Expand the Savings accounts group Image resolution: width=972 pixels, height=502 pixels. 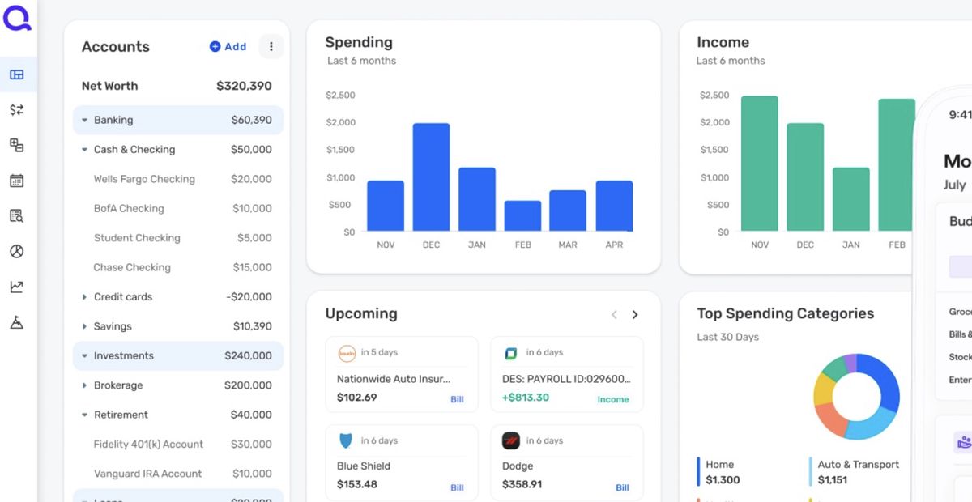tap(85, 325)
